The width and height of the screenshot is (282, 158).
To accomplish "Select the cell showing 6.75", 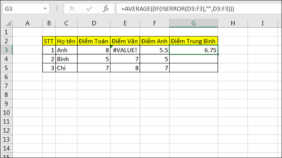I will (194, 50).
